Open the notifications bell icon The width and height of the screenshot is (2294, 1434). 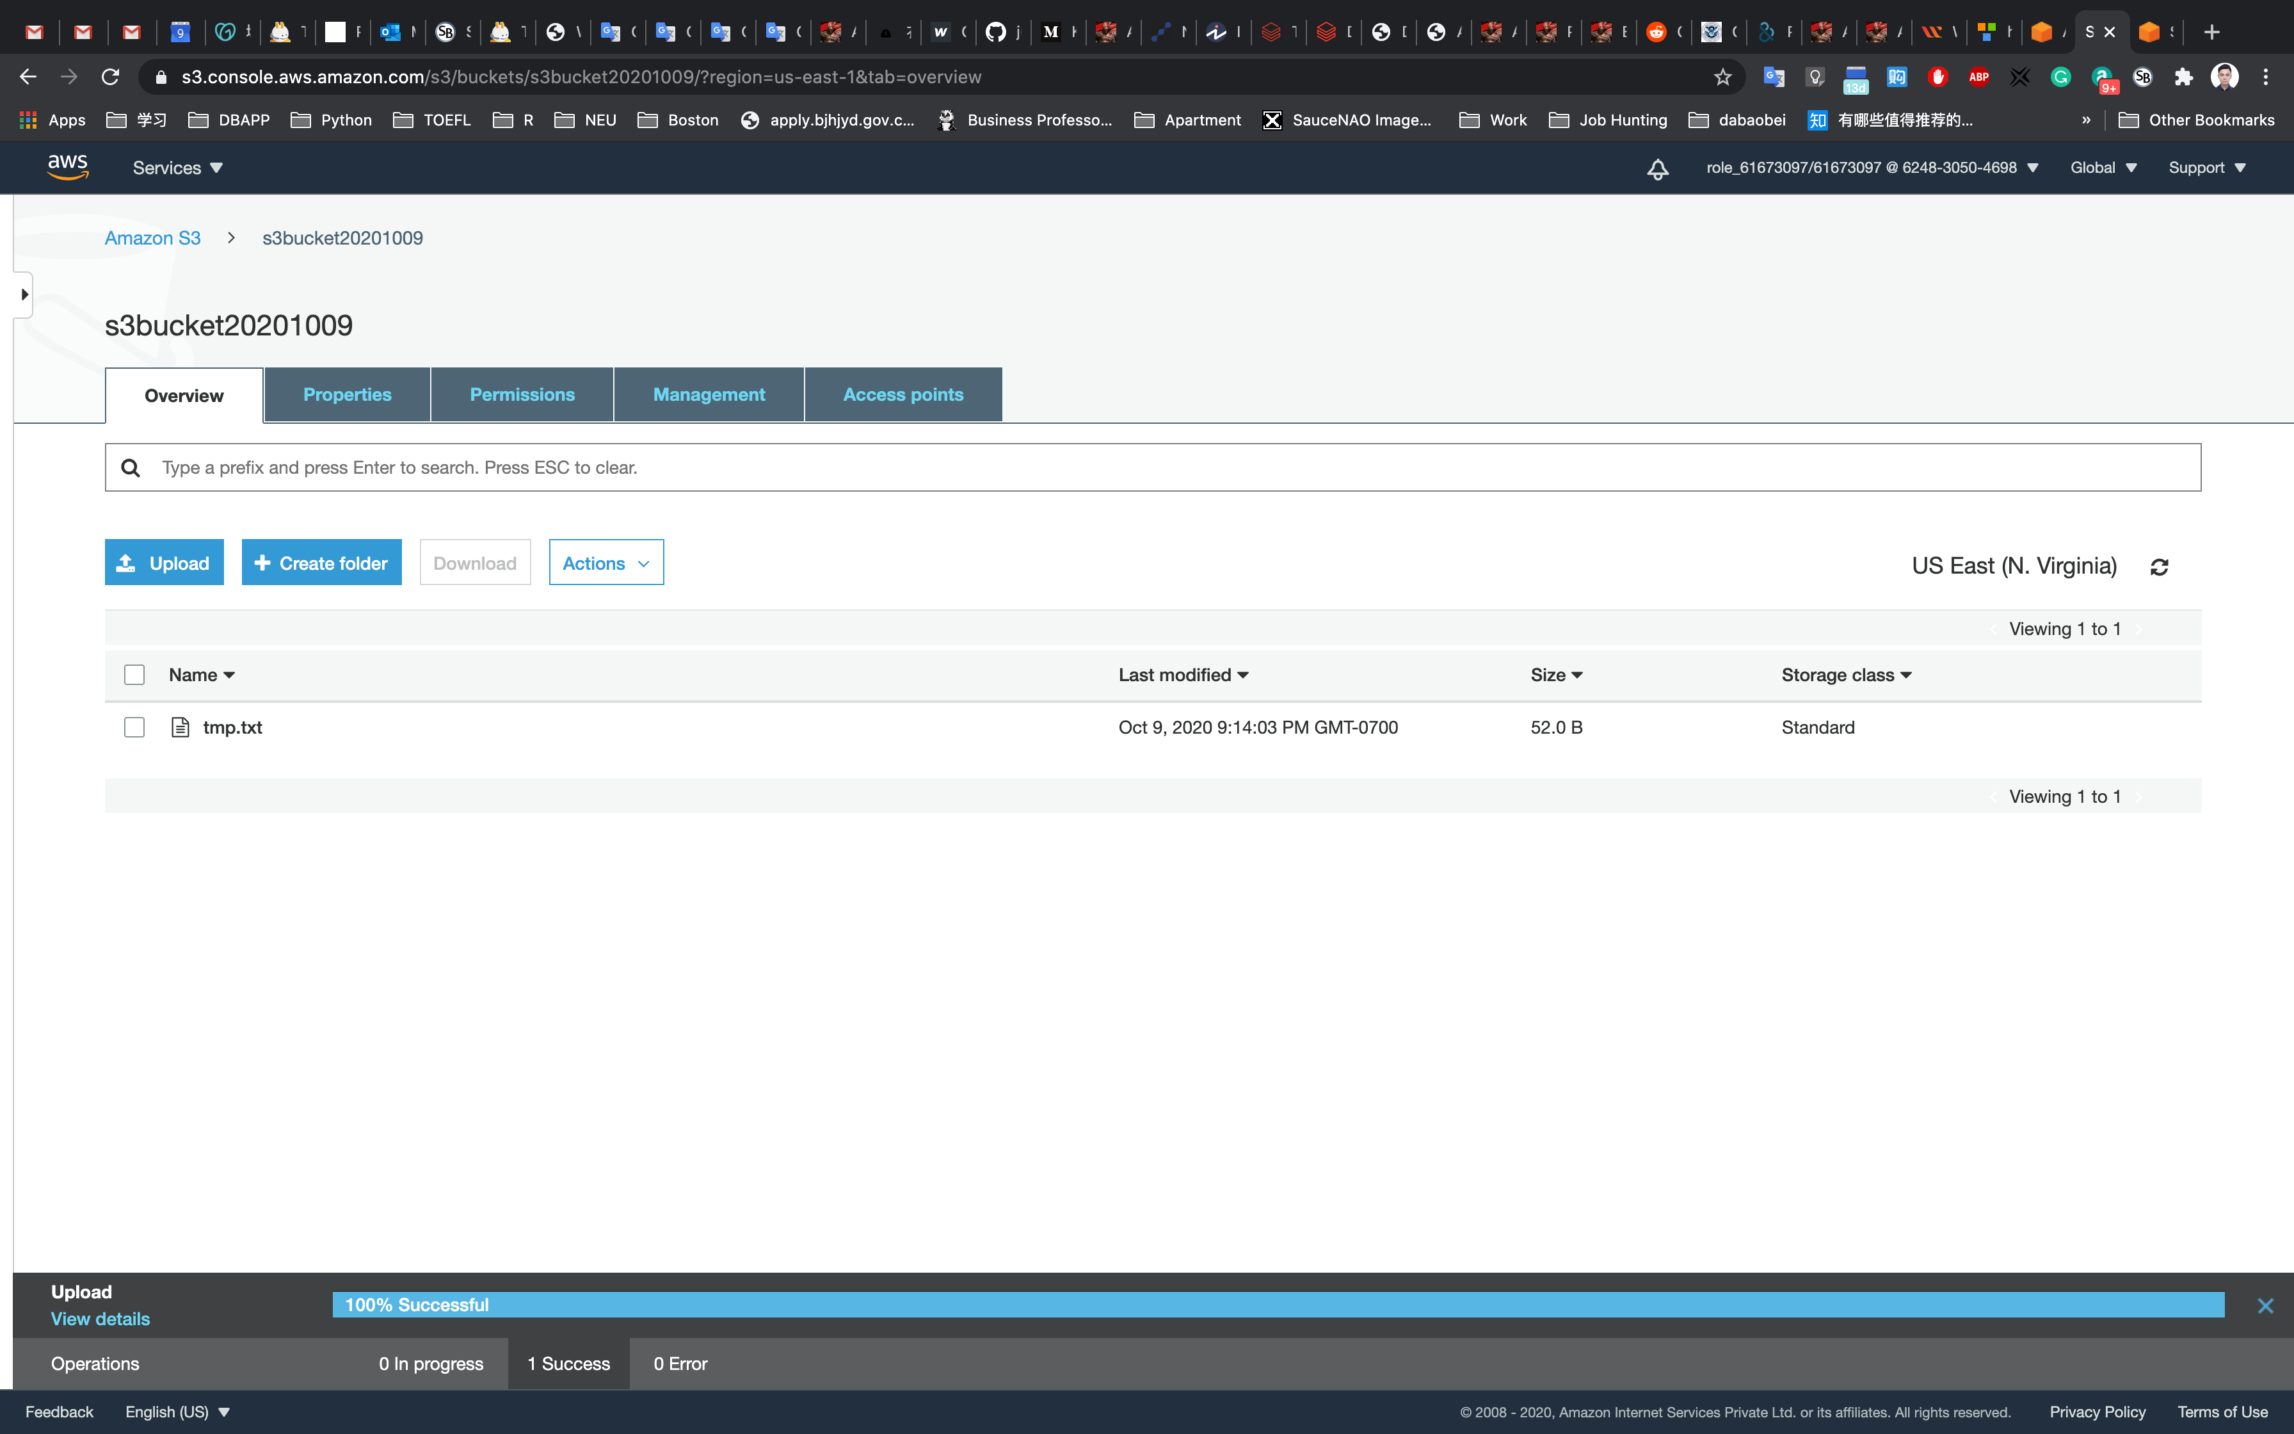pyautogui.click(x=1657, y=169)
